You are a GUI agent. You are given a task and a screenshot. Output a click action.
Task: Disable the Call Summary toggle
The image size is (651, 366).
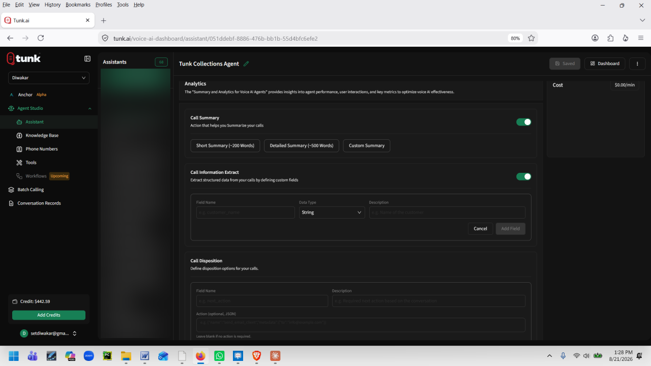click(x=524, y=122)
